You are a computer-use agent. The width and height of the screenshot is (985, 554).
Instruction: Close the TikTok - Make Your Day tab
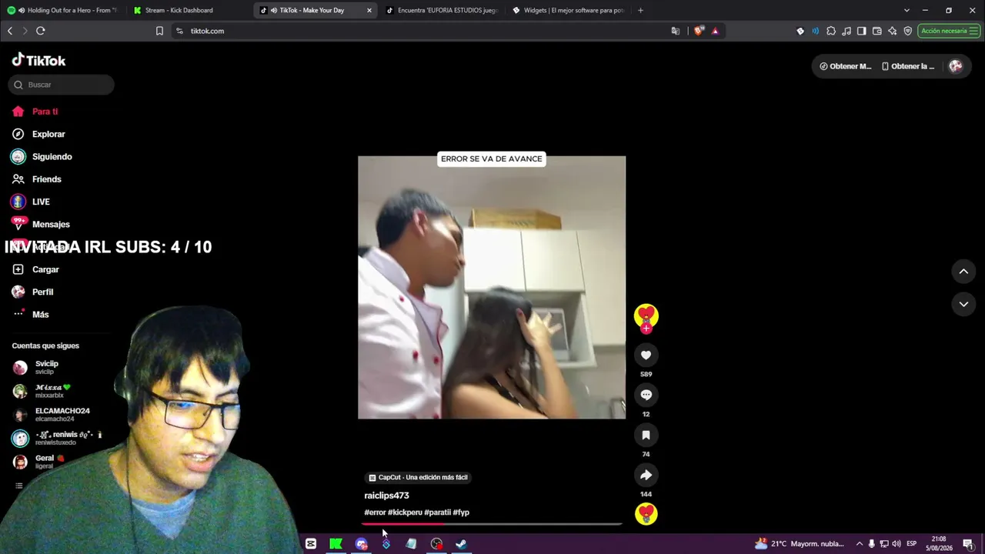369,10
